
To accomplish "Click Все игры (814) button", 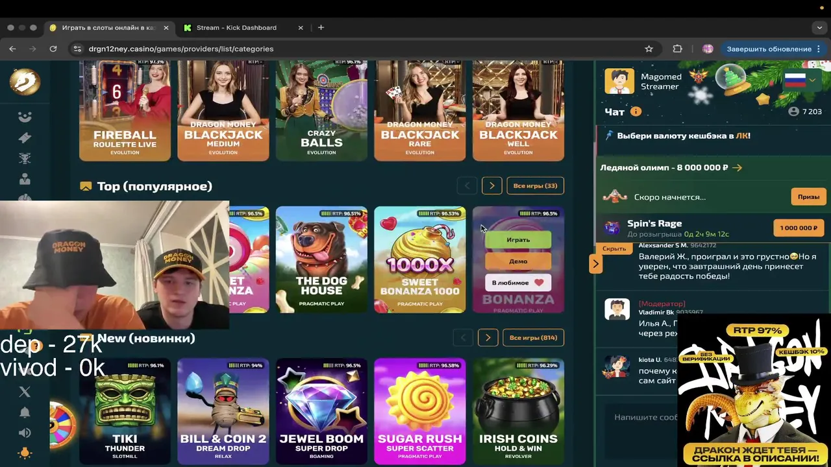I will coord(533,337).
